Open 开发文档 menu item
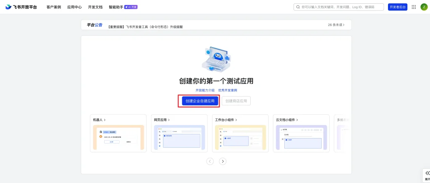The height and width of the screenshot is (183, 430). click(95, 7)
